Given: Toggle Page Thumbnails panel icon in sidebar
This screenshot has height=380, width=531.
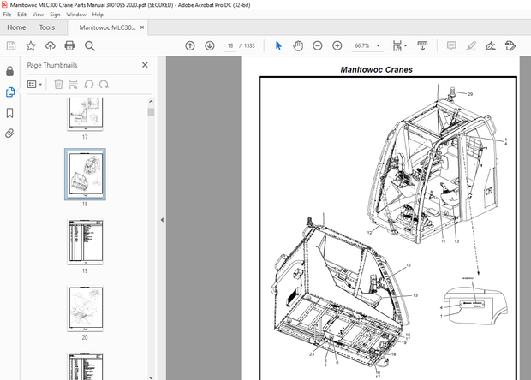Looking at the screenshot, I should click(x=9, y=92).
